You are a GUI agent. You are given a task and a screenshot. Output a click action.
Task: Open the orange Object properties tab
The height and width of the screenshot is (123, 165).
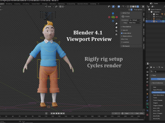[147, 94]
